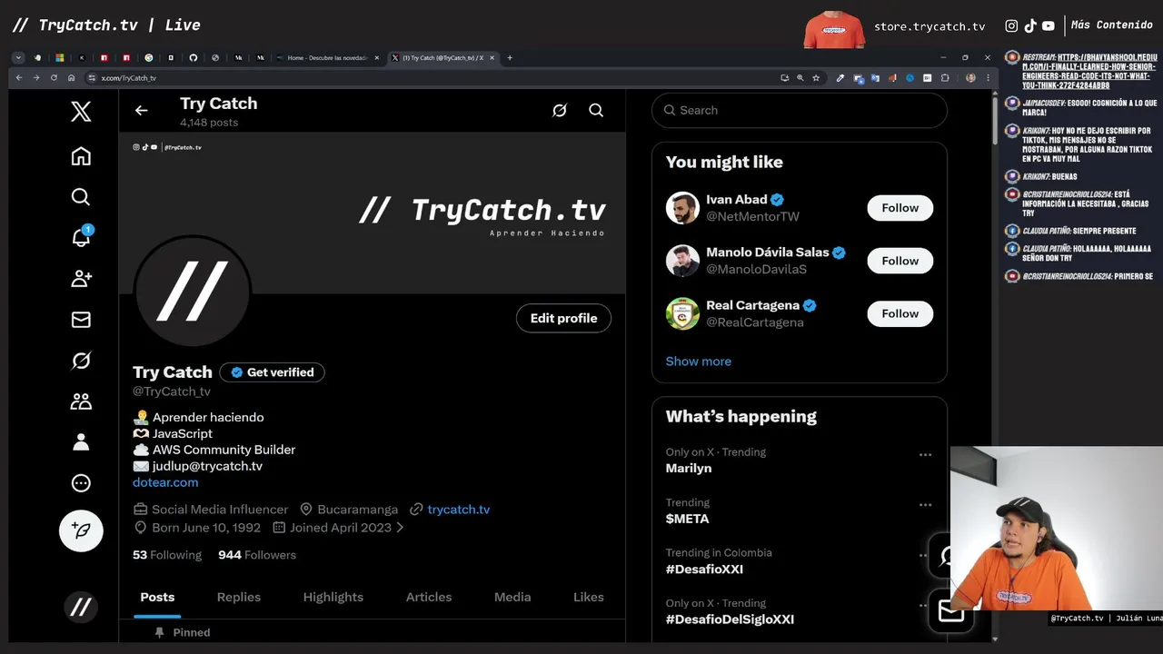Select the Posts tab
The width and height of the screenshot is (1163, 654).
[x=157, y=597]
